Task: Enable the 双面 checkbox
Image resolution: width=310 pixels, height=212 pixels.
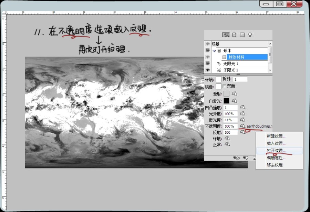Action: 224,86
